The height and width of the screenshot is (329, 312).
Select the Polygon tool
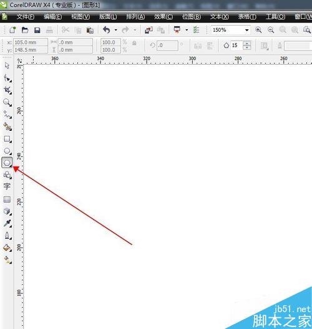click(x=7, y=163)
